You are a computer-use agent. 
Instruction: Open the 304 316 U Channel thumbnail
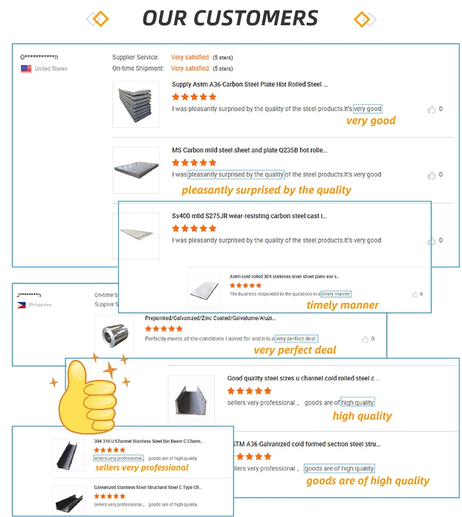coord(69,455)
